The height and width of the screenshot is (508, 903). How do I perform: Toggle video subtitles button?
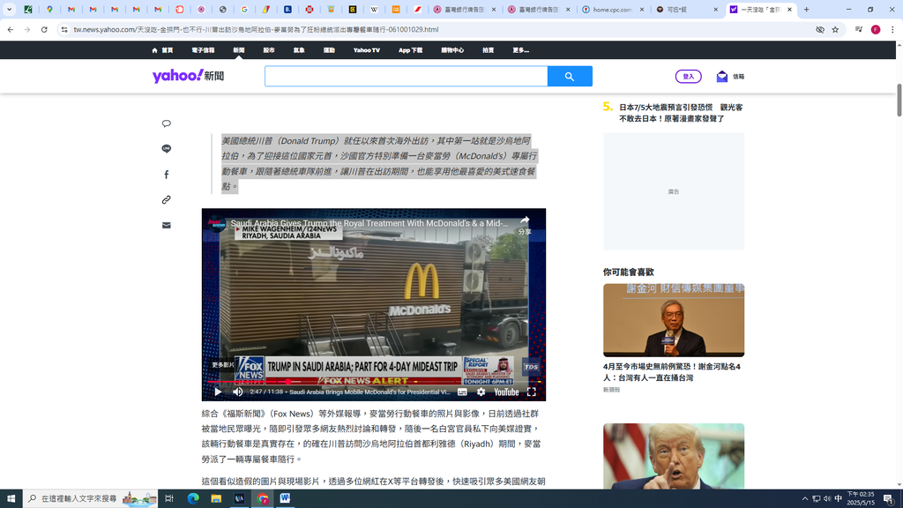click(x=462, y=392)
